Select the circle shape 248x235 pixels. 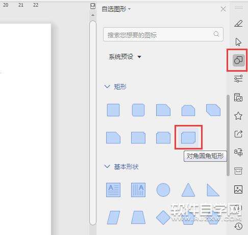pyautogui.click(x=163, y=190)
